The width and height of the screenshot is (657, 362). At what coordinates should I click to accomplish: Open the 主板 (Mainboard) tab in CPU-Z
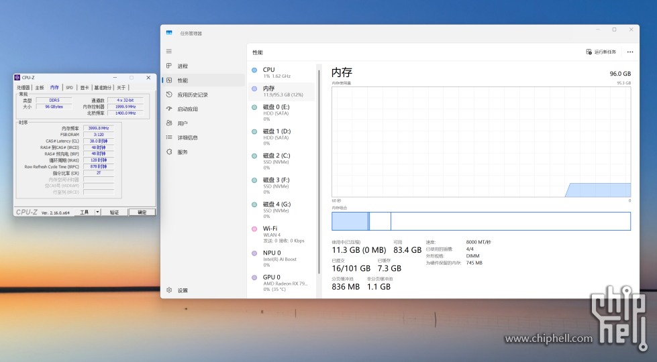pyautogui.click(x=40, y=88)
